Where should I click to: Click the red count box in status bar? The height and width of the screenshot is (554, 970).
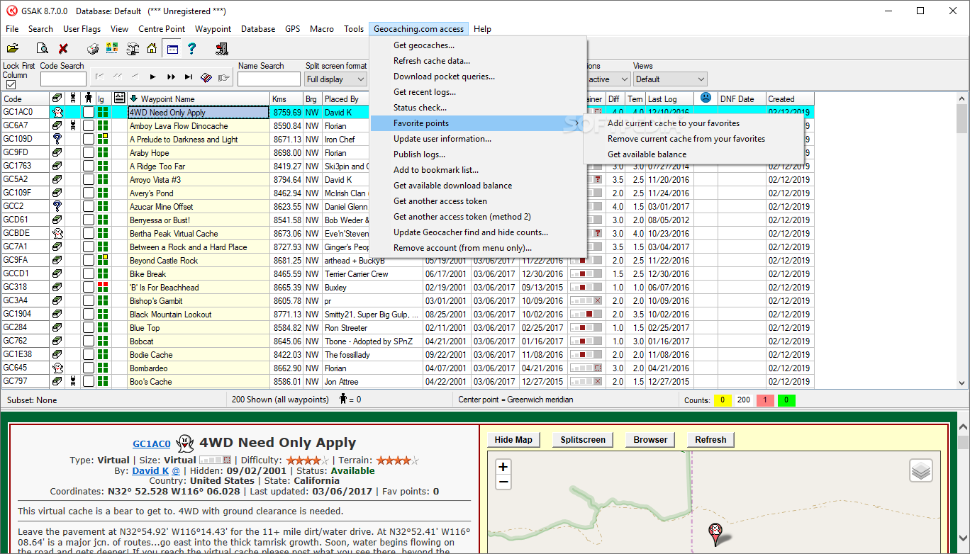point(765,400)
